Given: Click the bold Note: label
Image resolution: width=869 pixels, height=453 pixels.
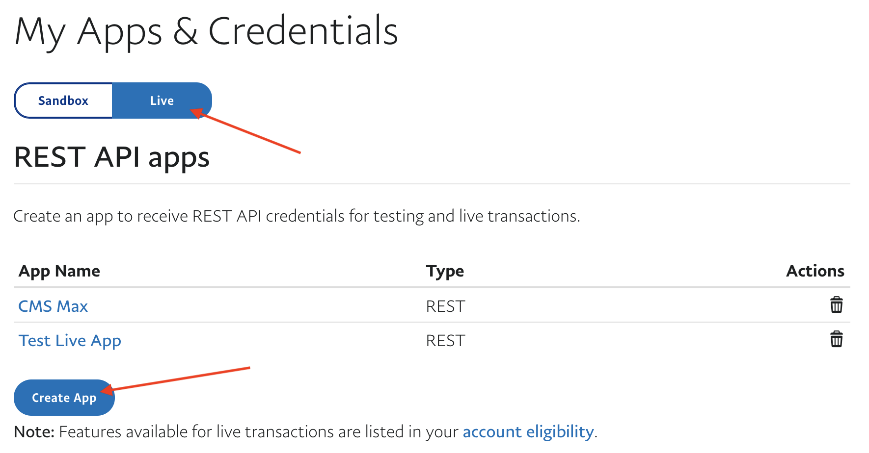Looking at the screenshot, I should point(34,432).
